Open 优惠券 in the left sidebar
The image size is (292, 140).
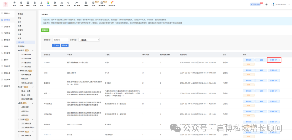[7, 46]
